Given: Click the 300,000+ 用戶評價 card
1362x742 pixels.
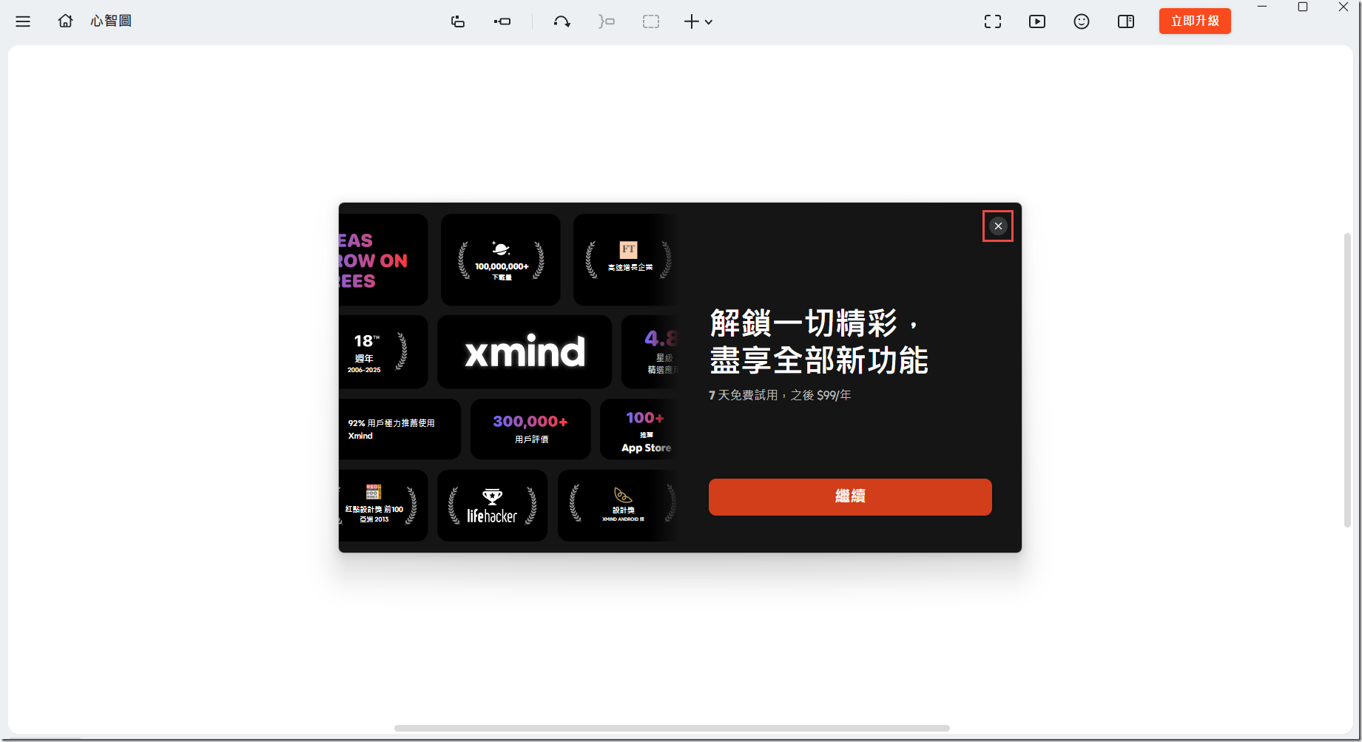Looking at the screenshot, I should (530, 429).
